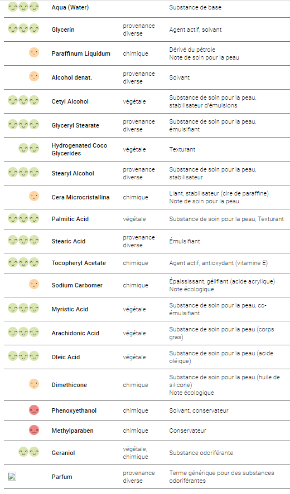Click the Parfum ingredient name
The width and height of the screenshot is (290, 494).
[x=62, y=477]
